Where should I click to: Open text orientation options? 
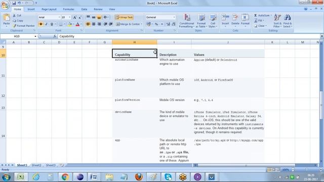(x=106, y=17)
